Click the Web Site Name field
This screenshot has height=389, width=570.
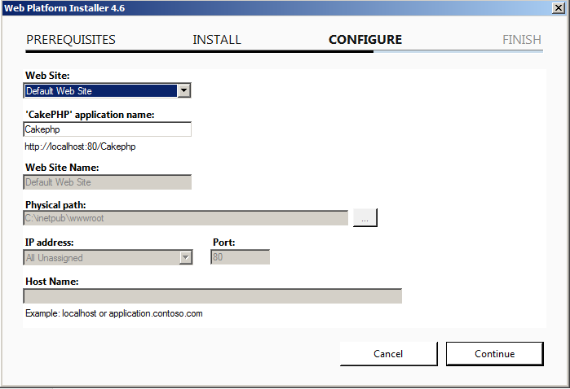click(x=108, y=182)
